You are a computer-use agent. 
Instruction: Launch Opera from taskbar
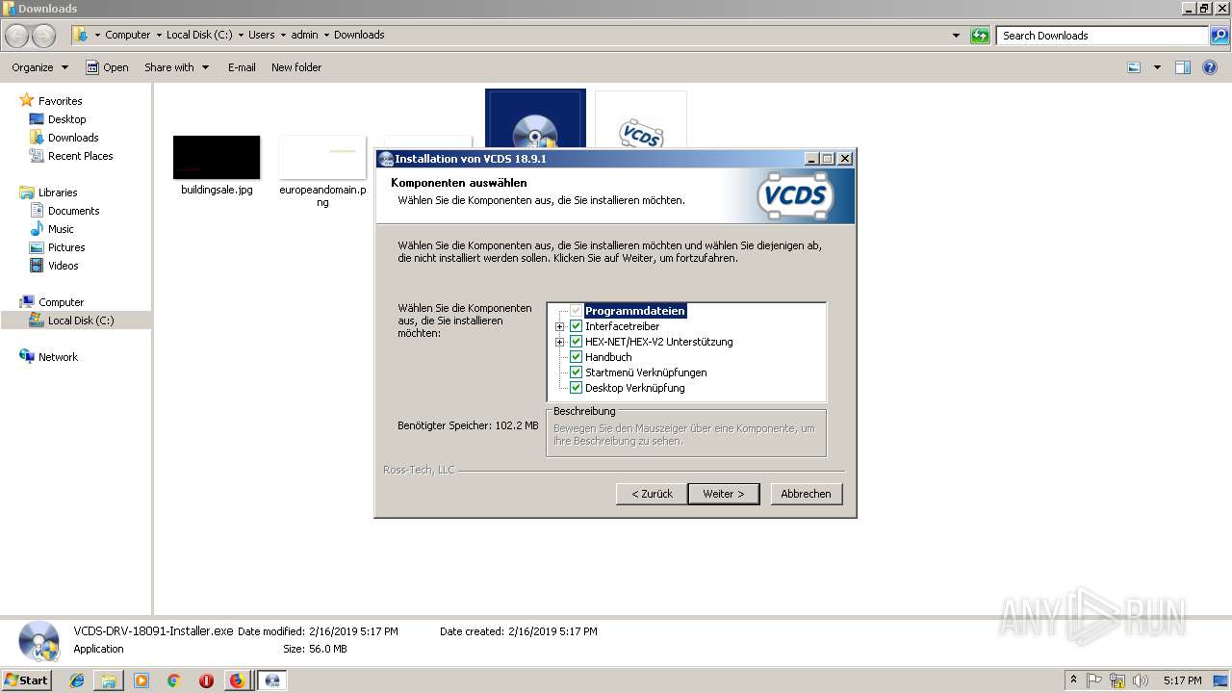point(206,680)
